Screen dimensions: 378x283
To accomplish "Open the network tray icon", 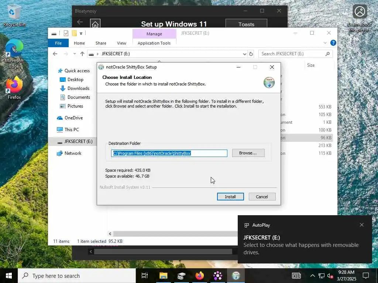I will 322,276.
